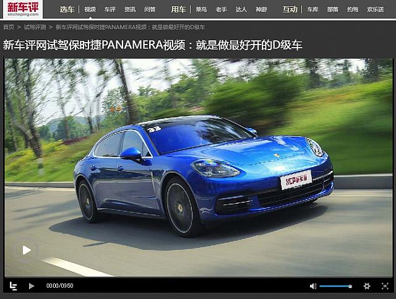Open the 欢乐送 link
This screenshot has width=396, height=299.
point(375,9)
